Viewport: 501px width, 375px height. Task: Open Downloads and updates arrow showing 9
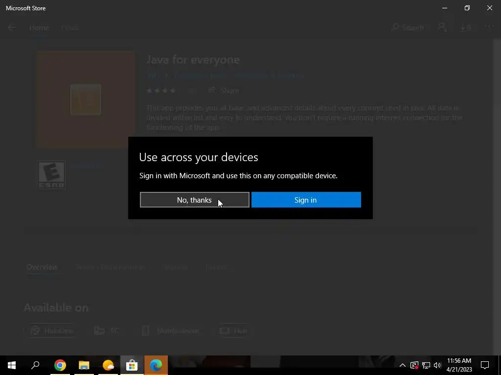click(466, 27)
